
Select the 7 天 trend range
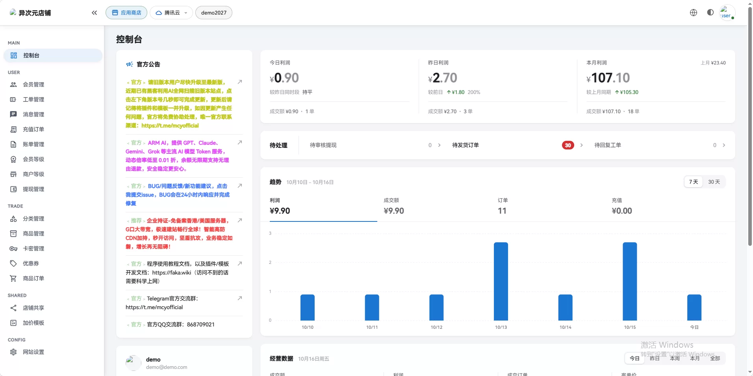(x=694, y=182)
